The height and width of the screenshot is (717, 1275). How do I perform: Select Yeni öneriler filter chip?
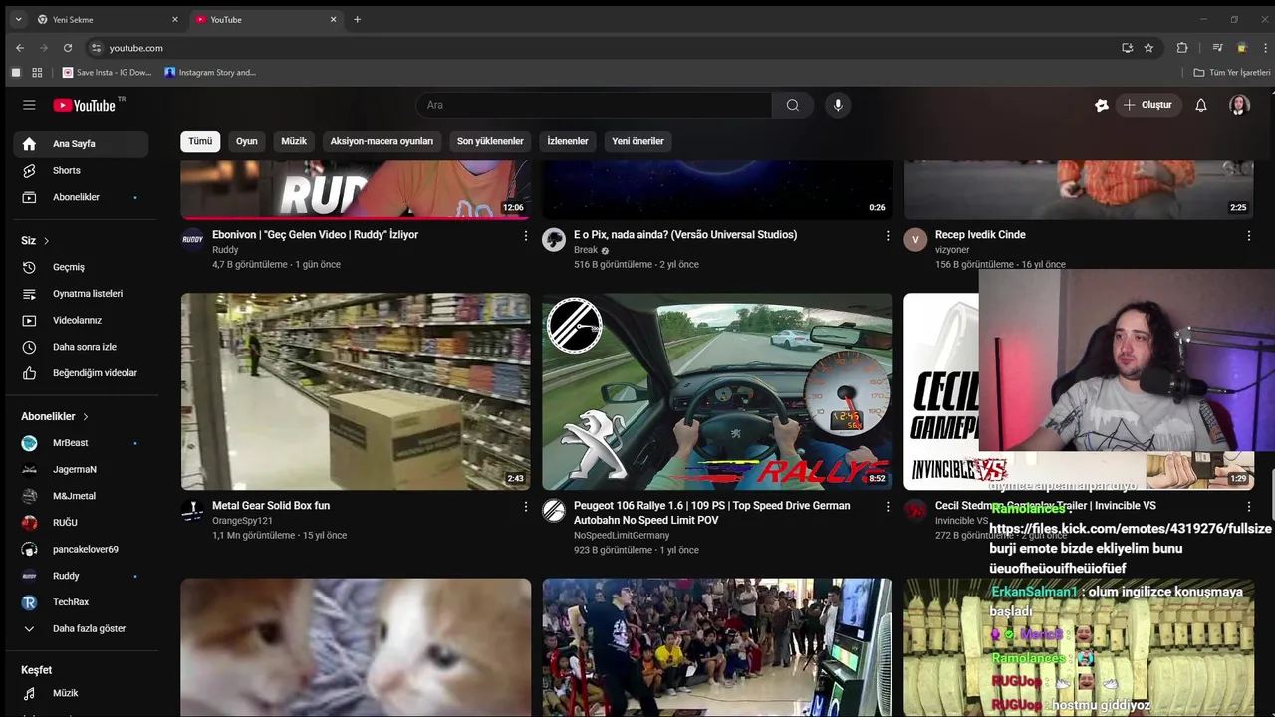point(637,141)
